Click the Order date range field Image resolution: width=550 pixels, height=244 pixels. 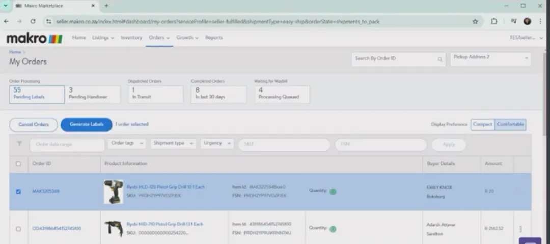[67, 145]
